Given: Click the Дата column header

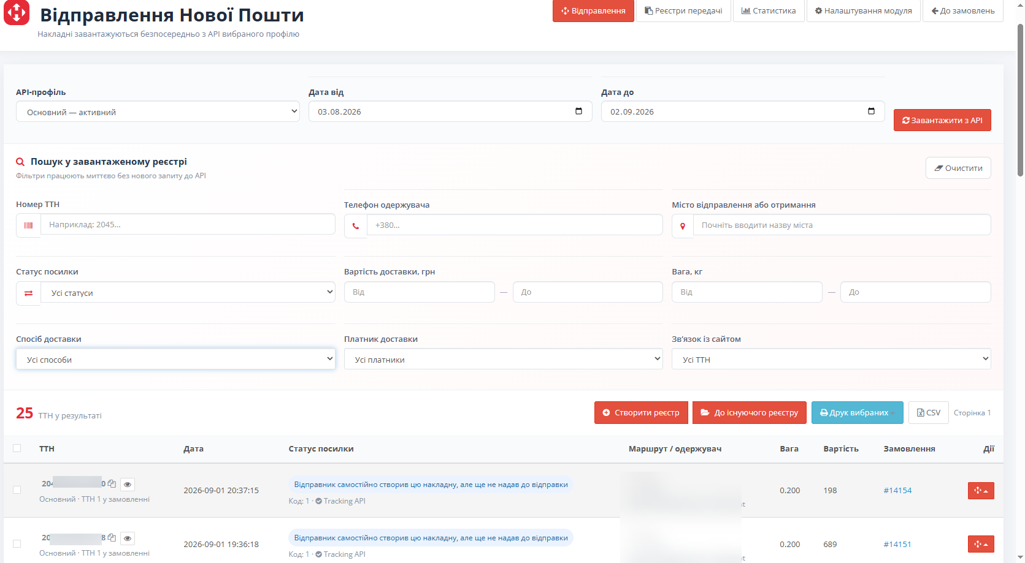Looking at the screenshot, I should coord(193,449).
